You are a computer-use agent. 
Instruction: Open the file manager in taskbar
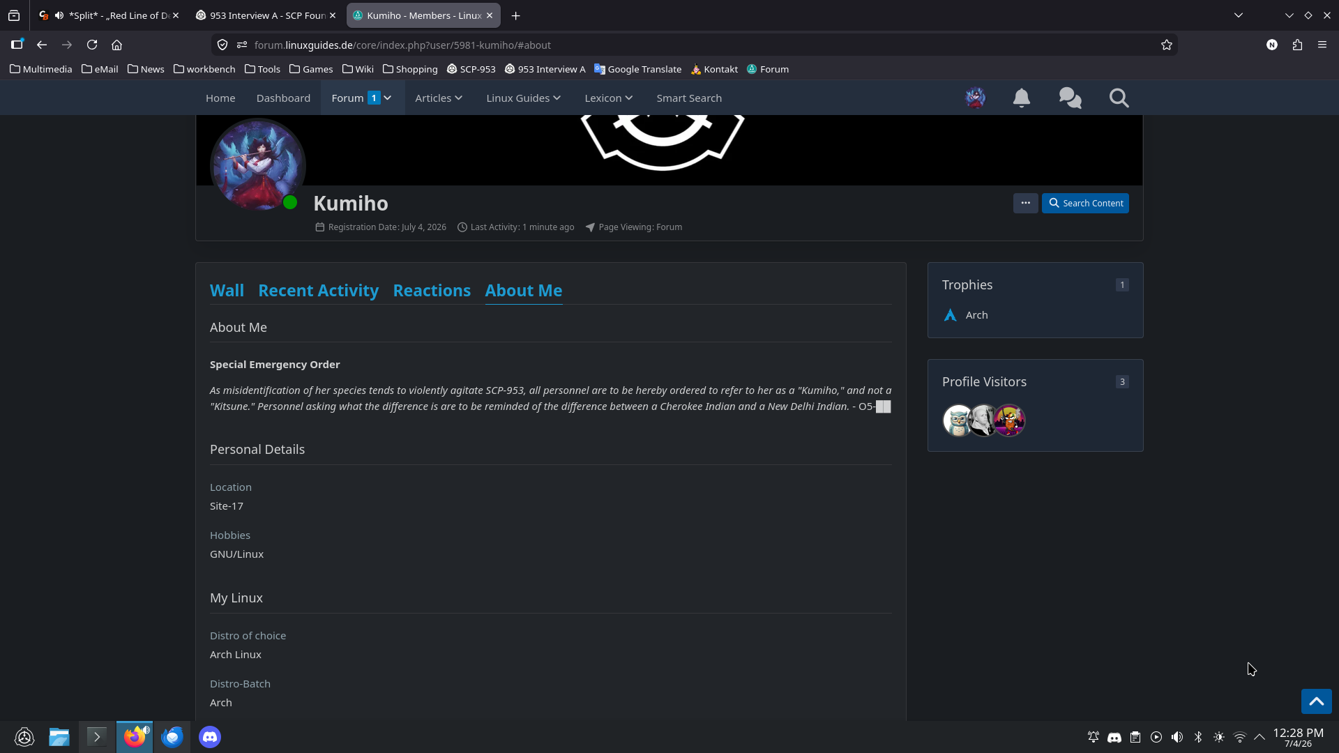click(x=59, y=737)
